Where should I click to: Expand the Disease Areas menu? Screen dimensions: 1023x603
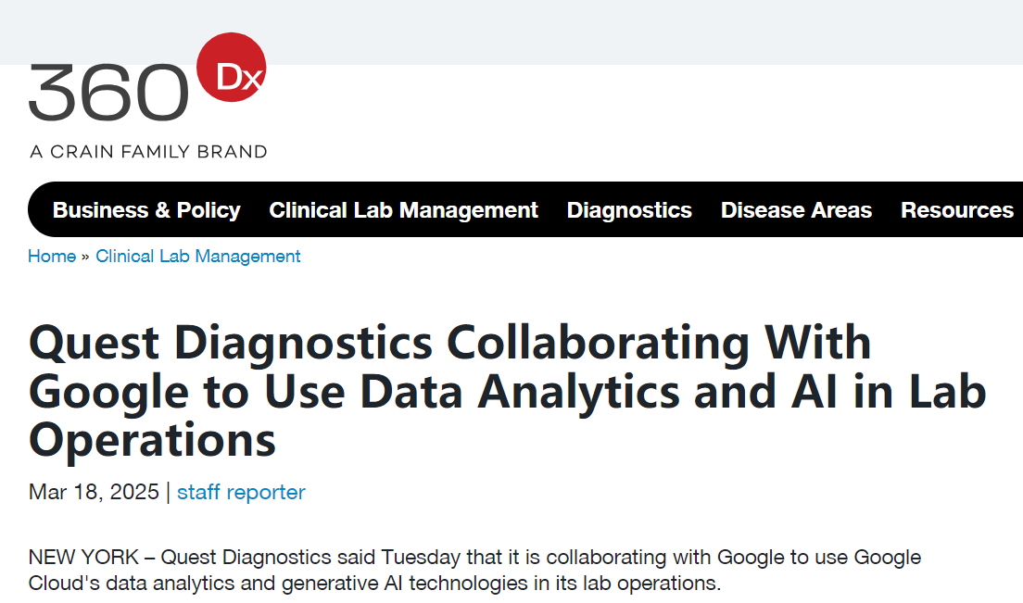coord(796,210)
